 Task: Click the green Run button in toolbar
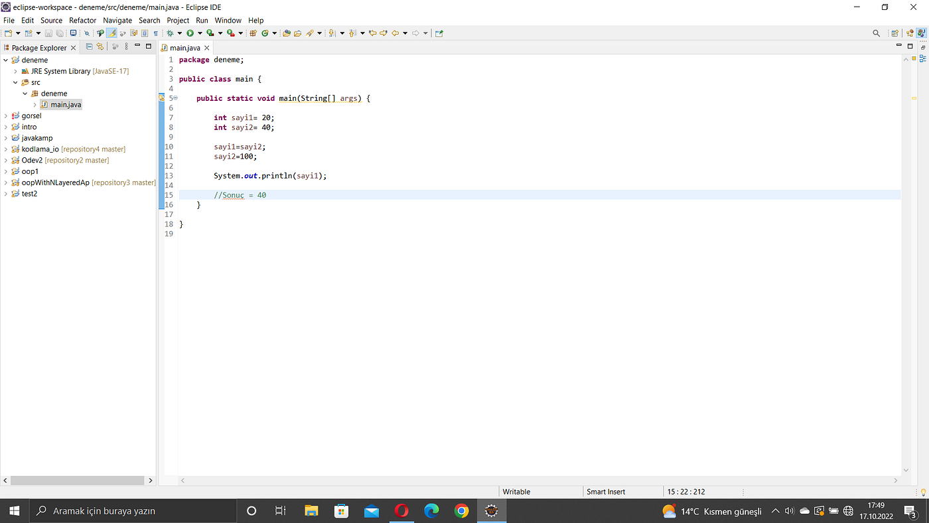(190, 33)
